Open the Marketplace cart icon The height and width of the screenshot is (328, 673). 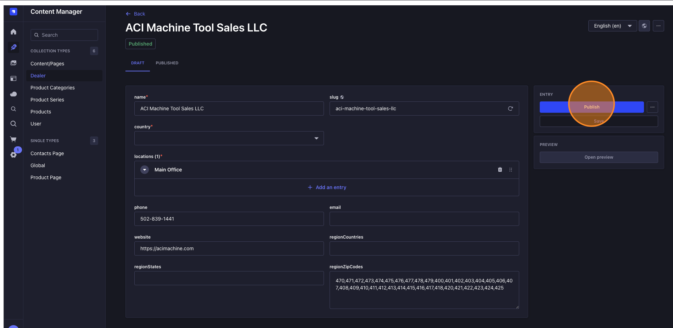pos(13,139)
